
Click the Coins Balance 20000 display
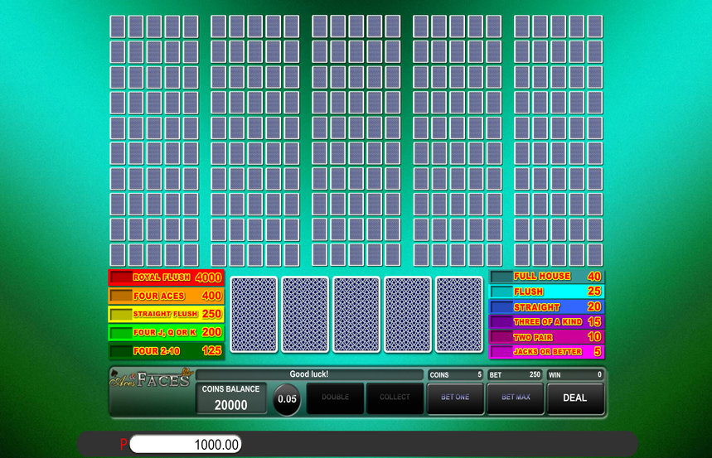[x=231, y=398]
